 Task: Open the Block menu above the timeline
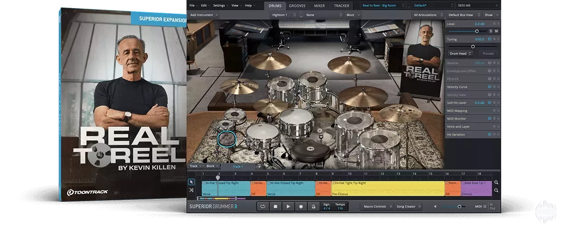tap(212, 166)
